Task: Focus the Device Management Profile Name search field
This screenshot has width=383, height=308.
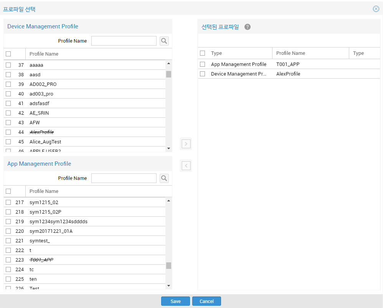Action: point(124,41)
